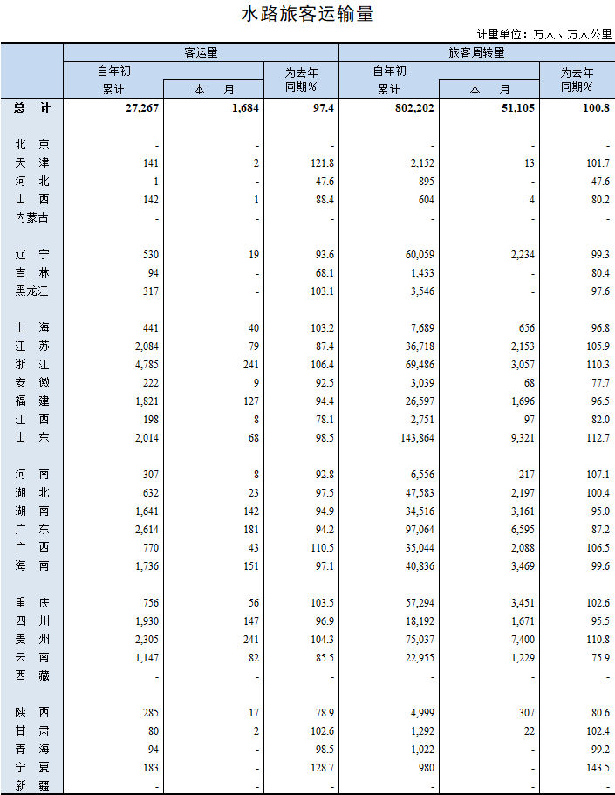
Task: Click the 本月 header under 旅客周转量
Action: [489, 89]
